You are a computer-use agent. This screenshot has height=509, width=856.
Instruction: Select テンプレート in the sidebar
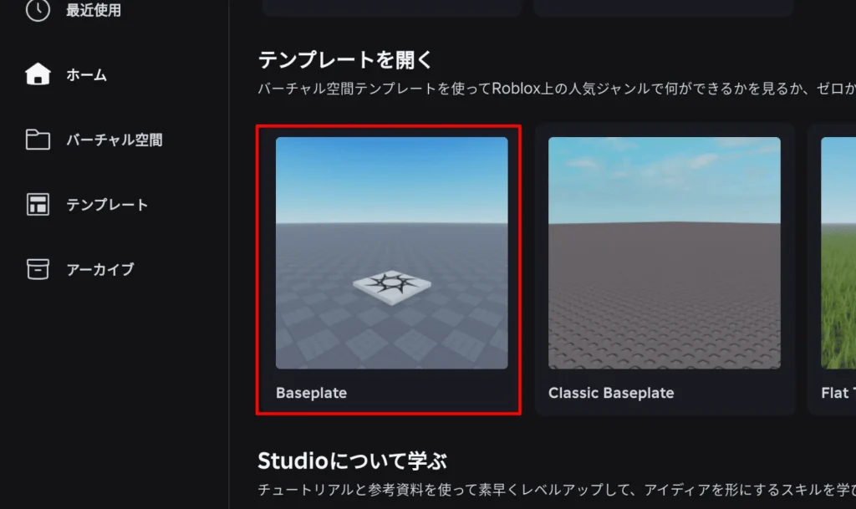pos(107,205)
